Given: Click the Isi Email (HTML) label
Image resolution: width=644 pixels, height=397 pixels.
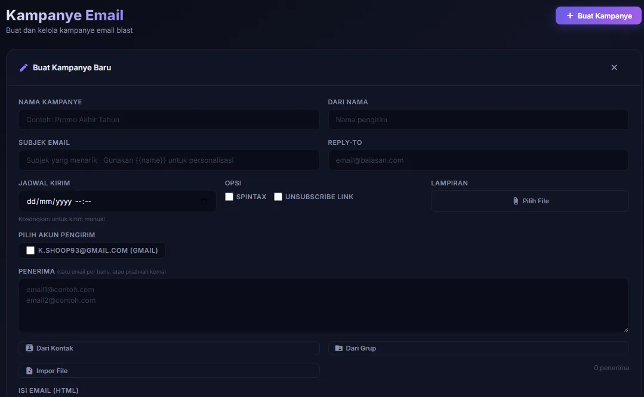Looking at the screenshot, I should click(48, 390).
